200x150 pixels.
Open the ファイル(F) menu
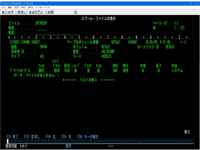click(3, 7)
